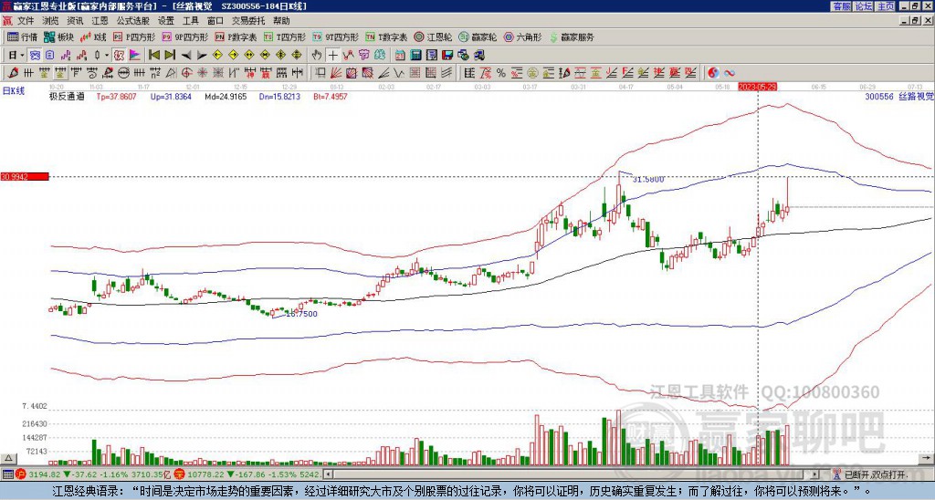Expand the candlestick chart type dropdown arrow
Viewport: 935px width, 500px height.
(x=106, y=55)
